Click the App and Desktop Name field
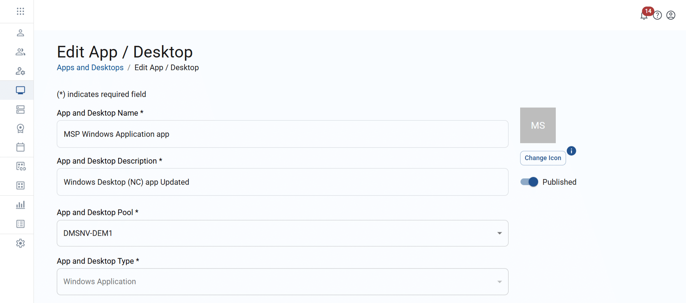 [x=282, y=134]
